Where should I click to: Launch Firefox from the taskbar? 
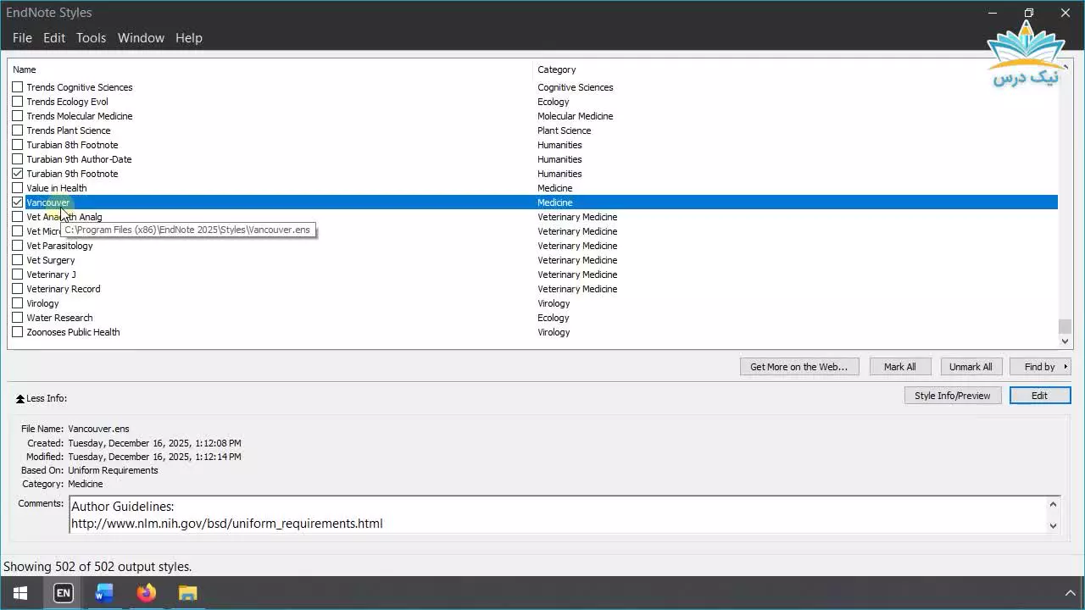tap(146, 593)
